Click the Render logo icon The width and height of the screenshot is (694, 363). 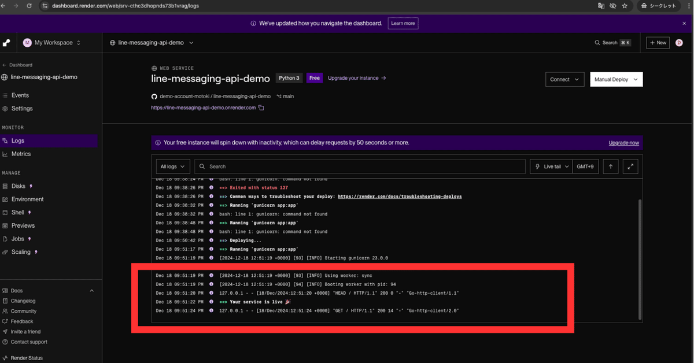point(6,43)
